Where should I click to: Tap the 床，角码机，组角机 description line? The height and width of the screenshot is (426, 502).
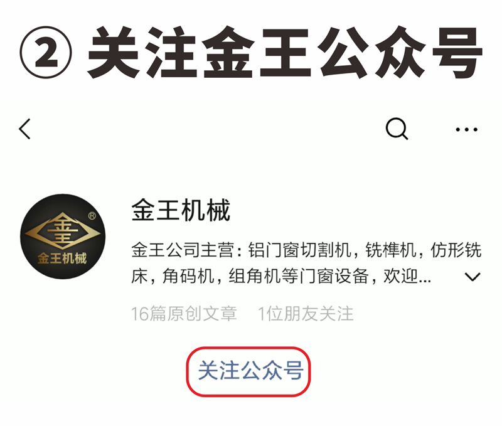(280, 276)
